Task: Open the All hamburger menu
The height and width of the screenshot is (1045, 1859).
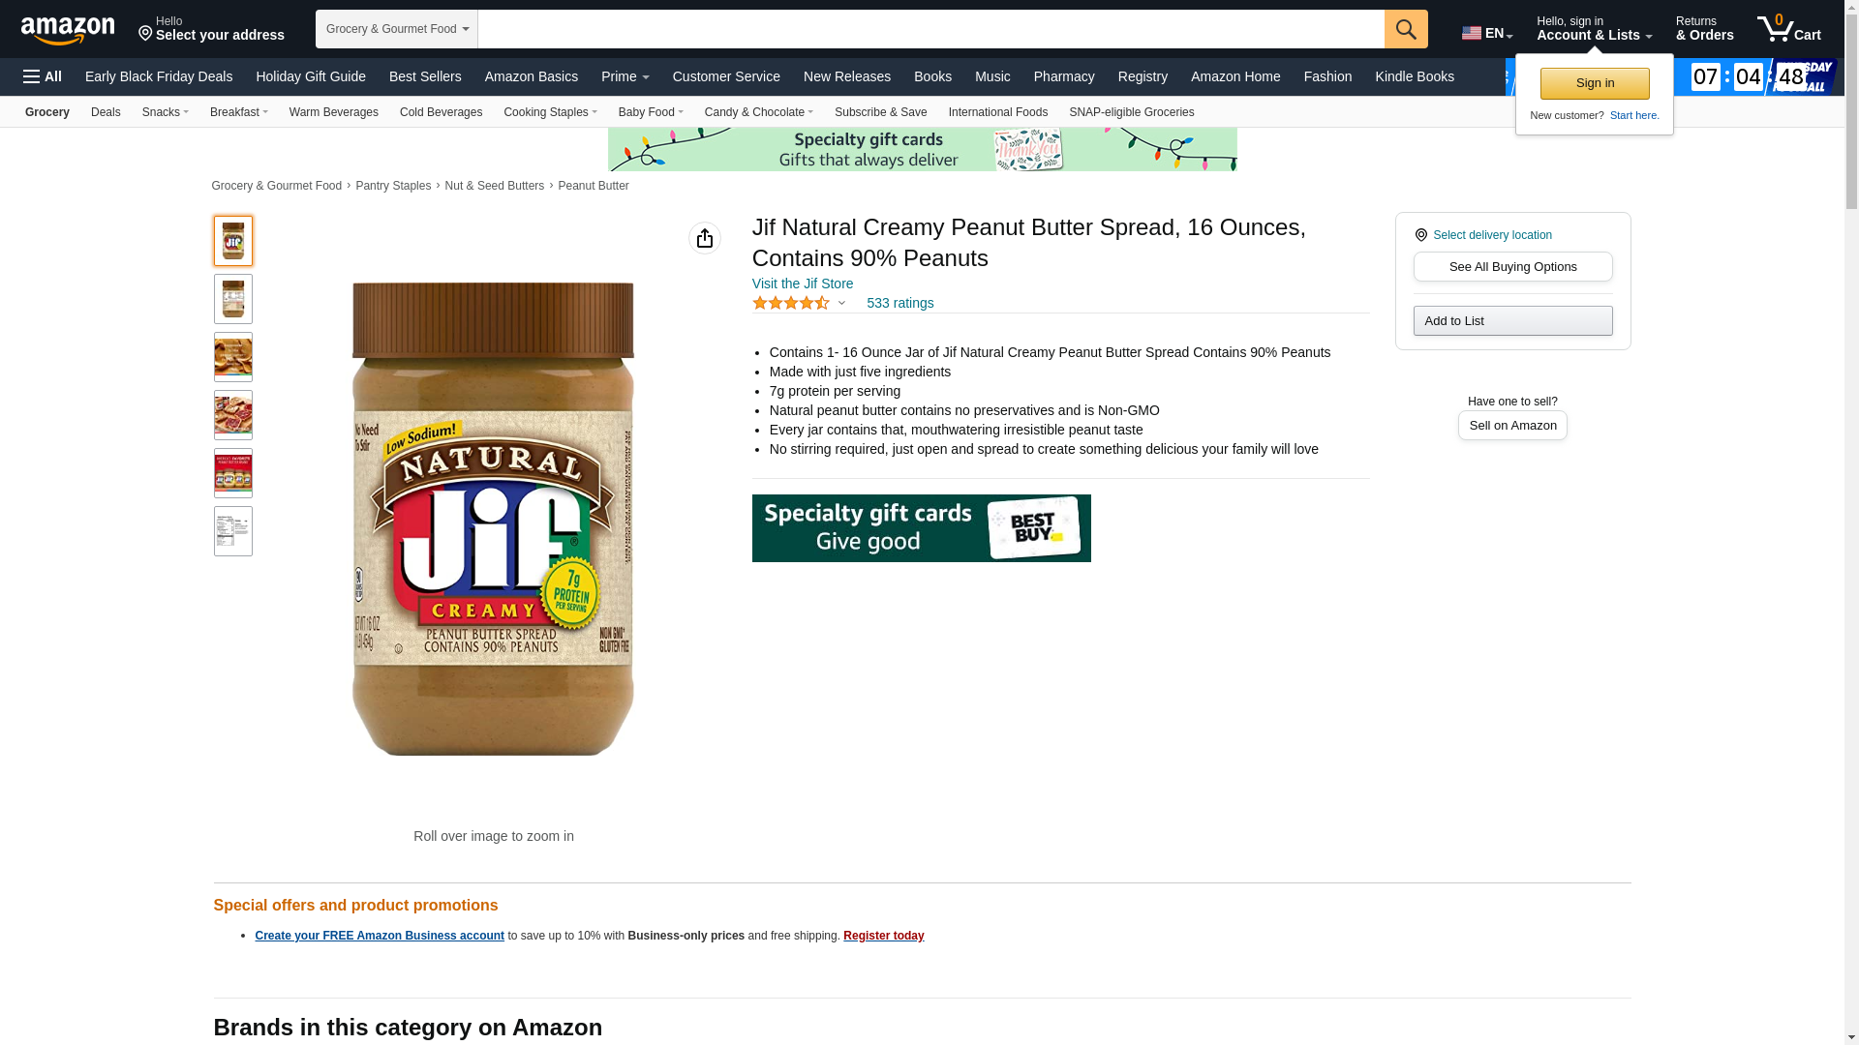Action: (43, 76)
